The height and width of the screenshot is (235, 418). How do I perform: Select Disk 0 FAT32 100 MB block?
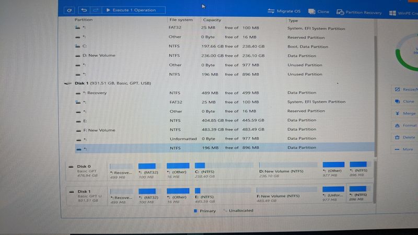[x=149, y=171]
